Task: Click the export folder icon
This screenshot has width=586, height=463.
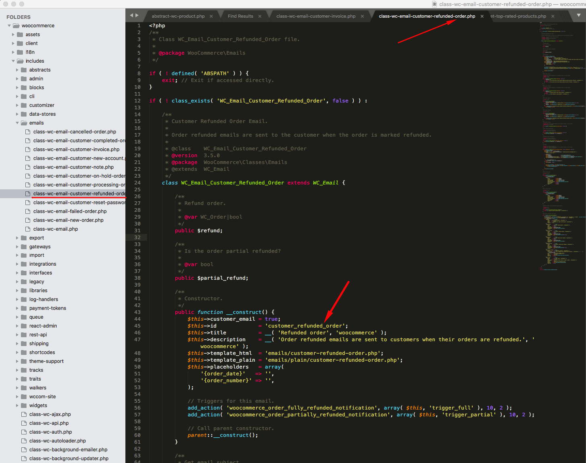Action: click(24, 238)
